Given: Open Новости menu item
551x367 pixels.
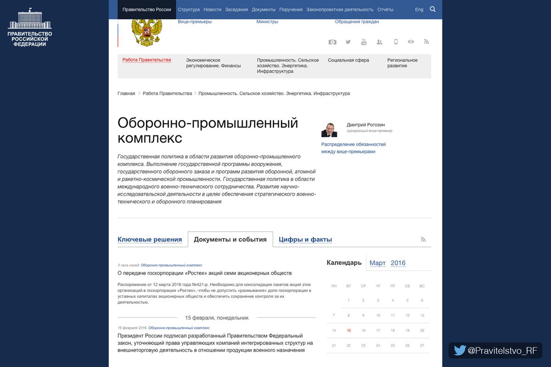Looking at the screenshot, I should point(212,9).
